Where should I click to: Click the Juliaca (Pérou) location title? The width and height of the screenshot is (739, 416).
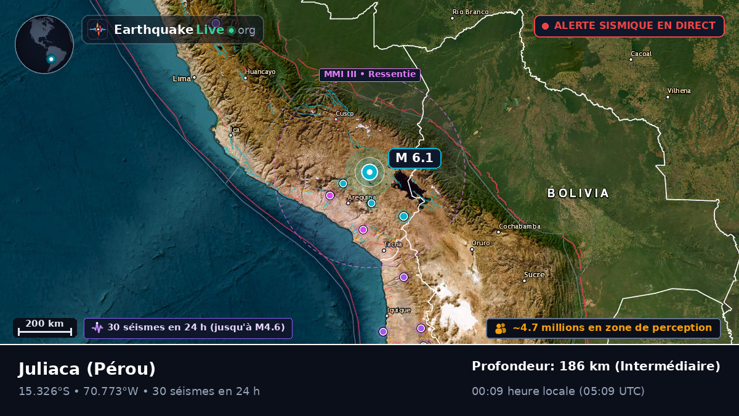pyautogui.click(x=87, y=369)
